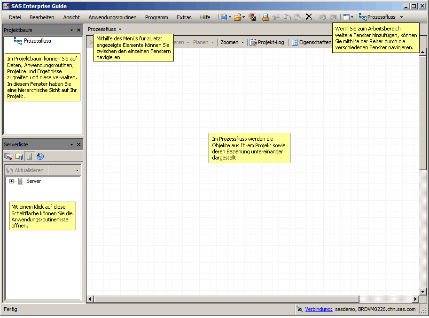The height and width of the screenshot is (318, 429).
Task: Click the Undo arrow icon
Action: [322, 17]
